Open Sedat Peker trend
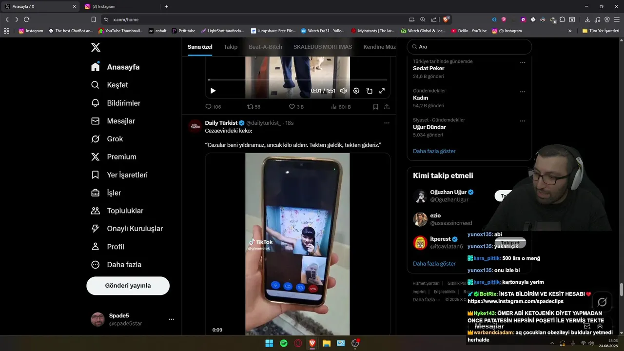This screenshot has height=351, width=624. click(x=429, y=68)
